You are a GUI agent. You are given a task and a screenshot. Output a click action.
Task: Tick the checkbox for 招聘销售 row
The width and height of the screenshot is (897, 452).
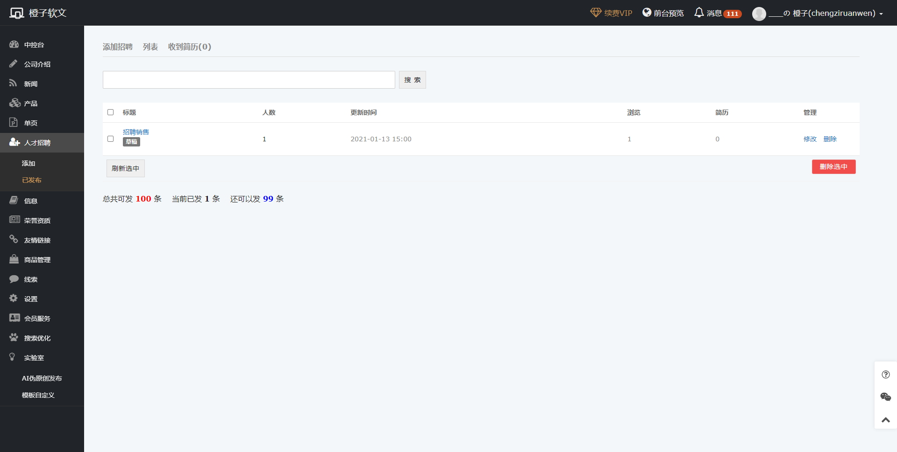[111, 139]
